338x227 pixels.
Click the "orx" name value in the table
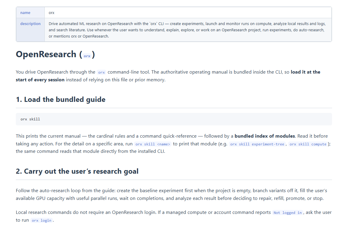[x=52, y=13]
